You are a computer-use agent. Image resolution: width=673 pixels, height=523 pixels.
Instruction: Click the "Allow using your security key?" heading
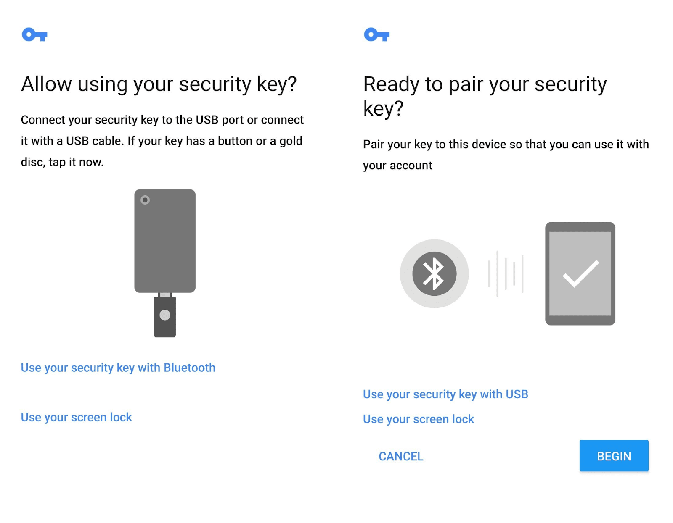pyautogui.click(x=159, y=84)
